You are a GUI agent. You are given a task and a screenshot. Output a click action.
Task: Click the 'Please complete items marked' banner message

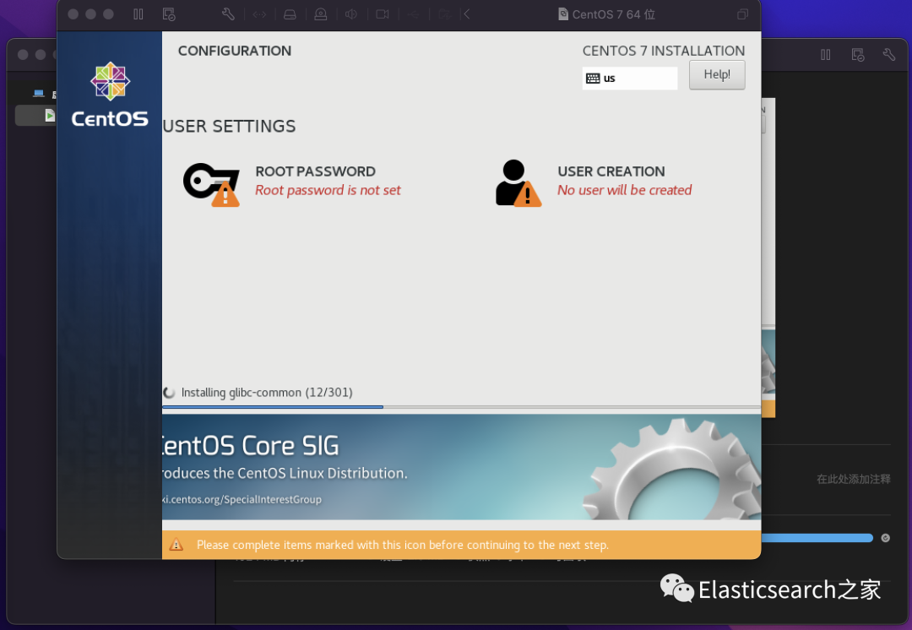pyautogui.click(x=403, y=545)
